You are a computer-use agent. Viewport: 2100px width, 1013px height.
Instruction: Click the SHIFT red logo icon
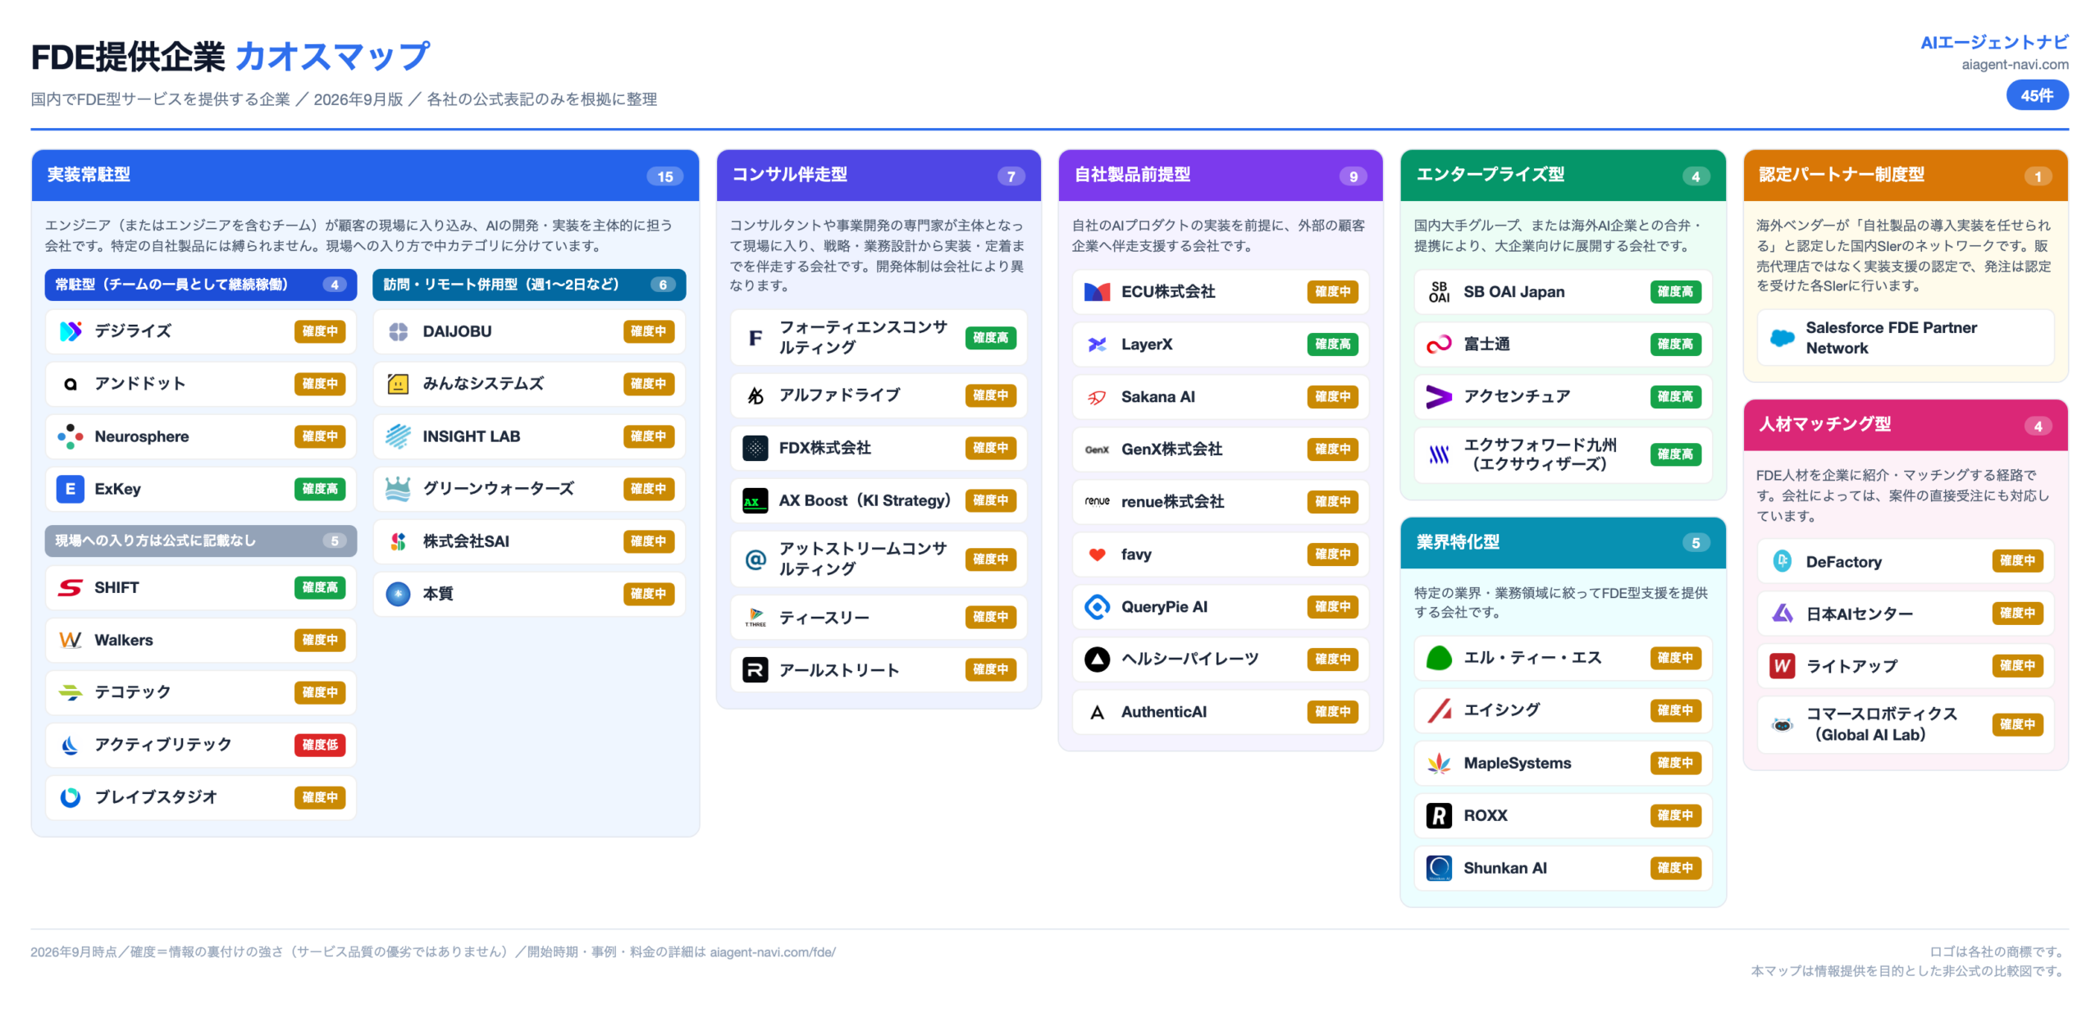71,587
